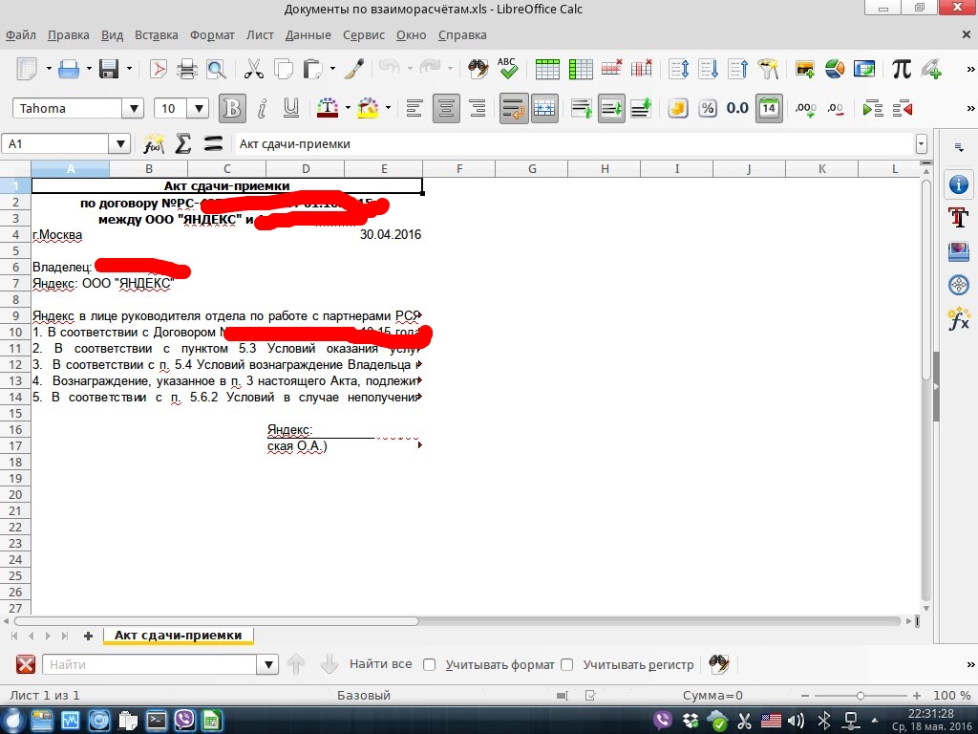978x734 pixels.
Task: Open the Paste options dropdown arrow
Action: click(x=332, y=68)
